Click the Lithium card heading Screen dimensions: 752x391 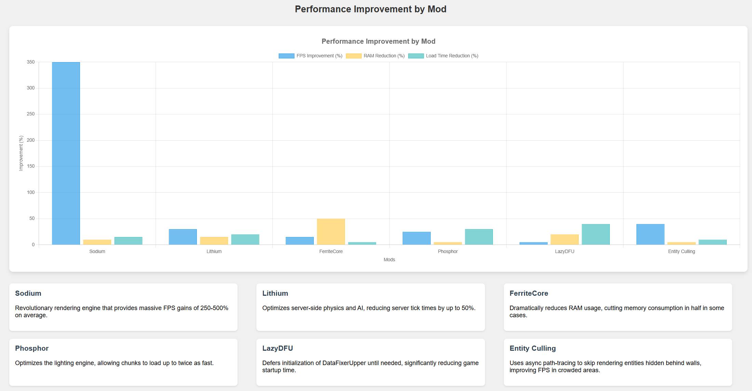pos(275,293)
